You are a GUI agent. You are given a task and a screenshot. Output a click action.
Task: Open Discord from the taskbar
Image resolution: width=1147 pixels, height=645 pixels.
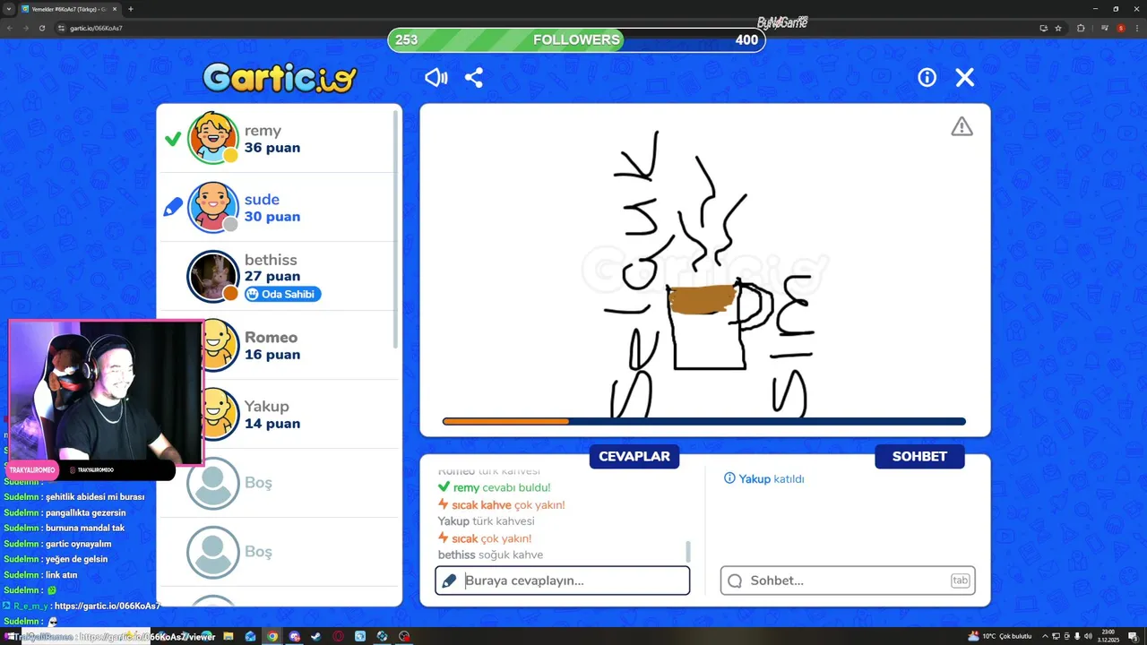point(294,636)
